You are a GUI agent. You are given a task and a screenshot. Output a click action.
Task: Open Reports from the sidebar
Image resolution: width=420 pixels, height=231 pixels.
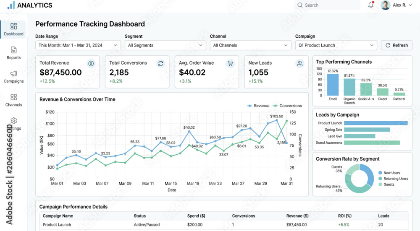tap(14, 53)
